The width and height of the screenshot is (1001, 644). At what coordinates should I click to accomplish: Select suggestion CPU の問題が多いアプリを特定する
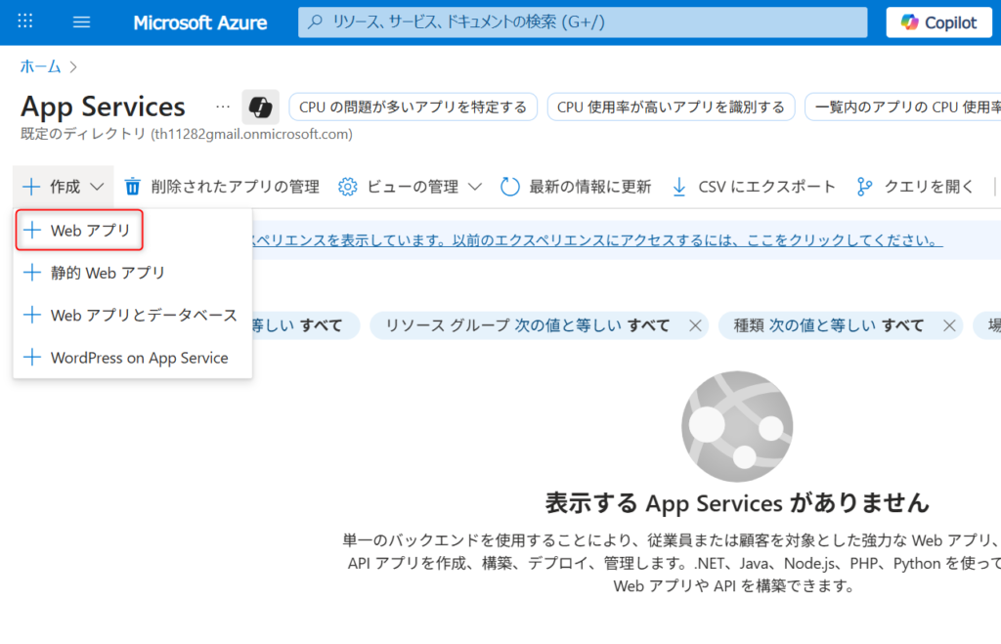tap(413, 107)
